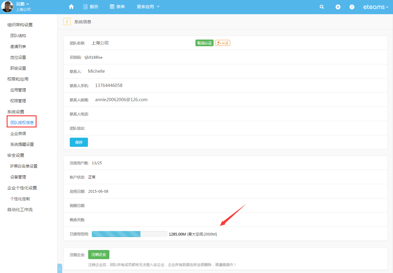The height and width of the screenshot is (273, 393).
Task: Select 团队结构 in the sidebar
Action: coord(18,36)
